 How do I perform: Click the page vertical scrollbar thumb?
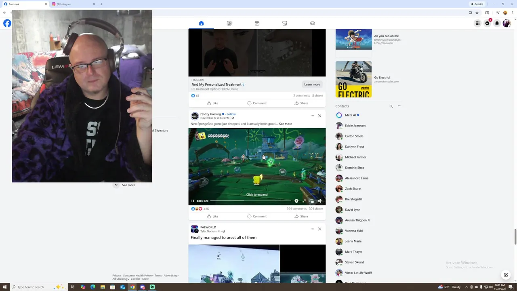coord(515,236)
